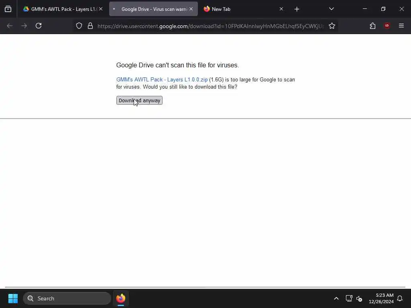The width and height of the screenshot is (411, 308).
Task: Reload the current page
Action: point(39,26)
